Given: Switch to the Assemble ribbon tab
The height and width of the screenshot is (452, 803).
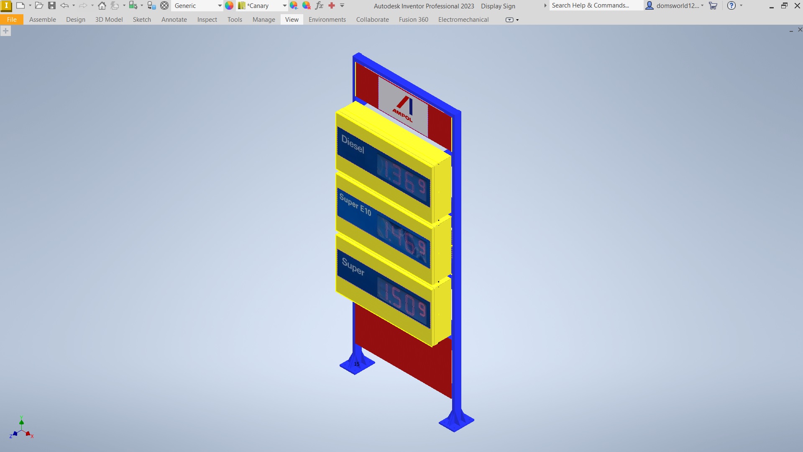Looking at the screenshot, I should [43, 20].
